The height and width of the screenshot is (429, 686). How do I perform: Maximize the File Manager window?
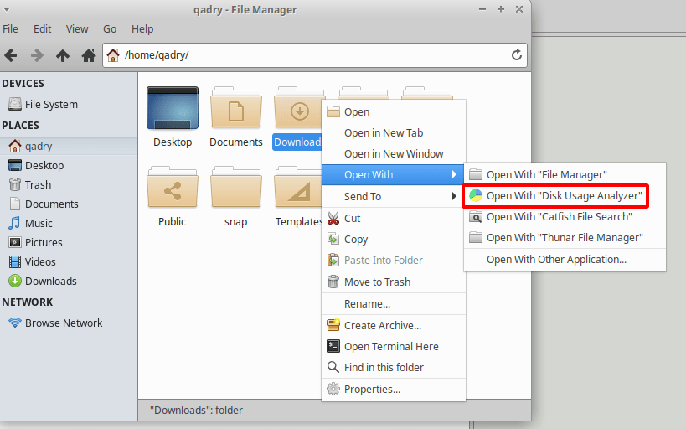point(501,9)
